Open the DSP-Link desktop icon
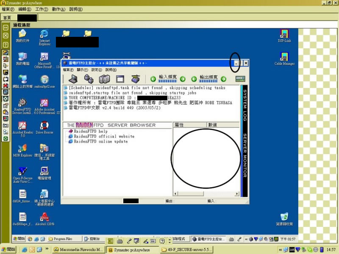 point(284,34)
